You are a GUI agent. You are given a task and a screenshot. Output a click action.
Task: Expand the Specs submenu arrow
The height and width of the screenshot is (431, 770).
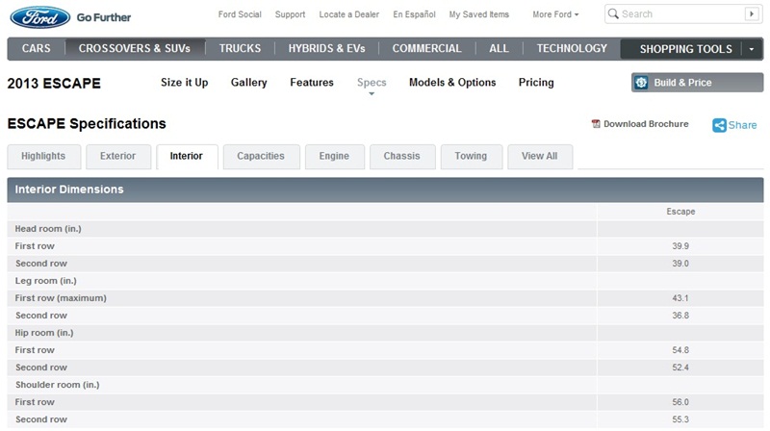[x=372, y=93]
